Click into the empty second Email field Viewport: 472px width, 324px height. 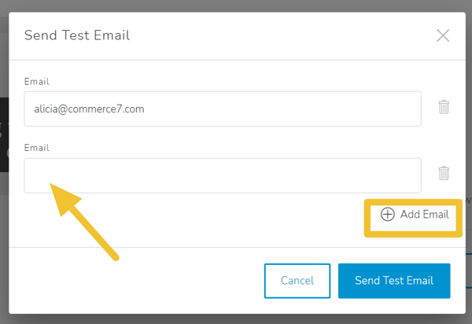click(223, 175)
